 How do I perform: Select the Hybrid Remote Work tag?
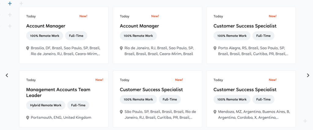click(x=46, y=105)
